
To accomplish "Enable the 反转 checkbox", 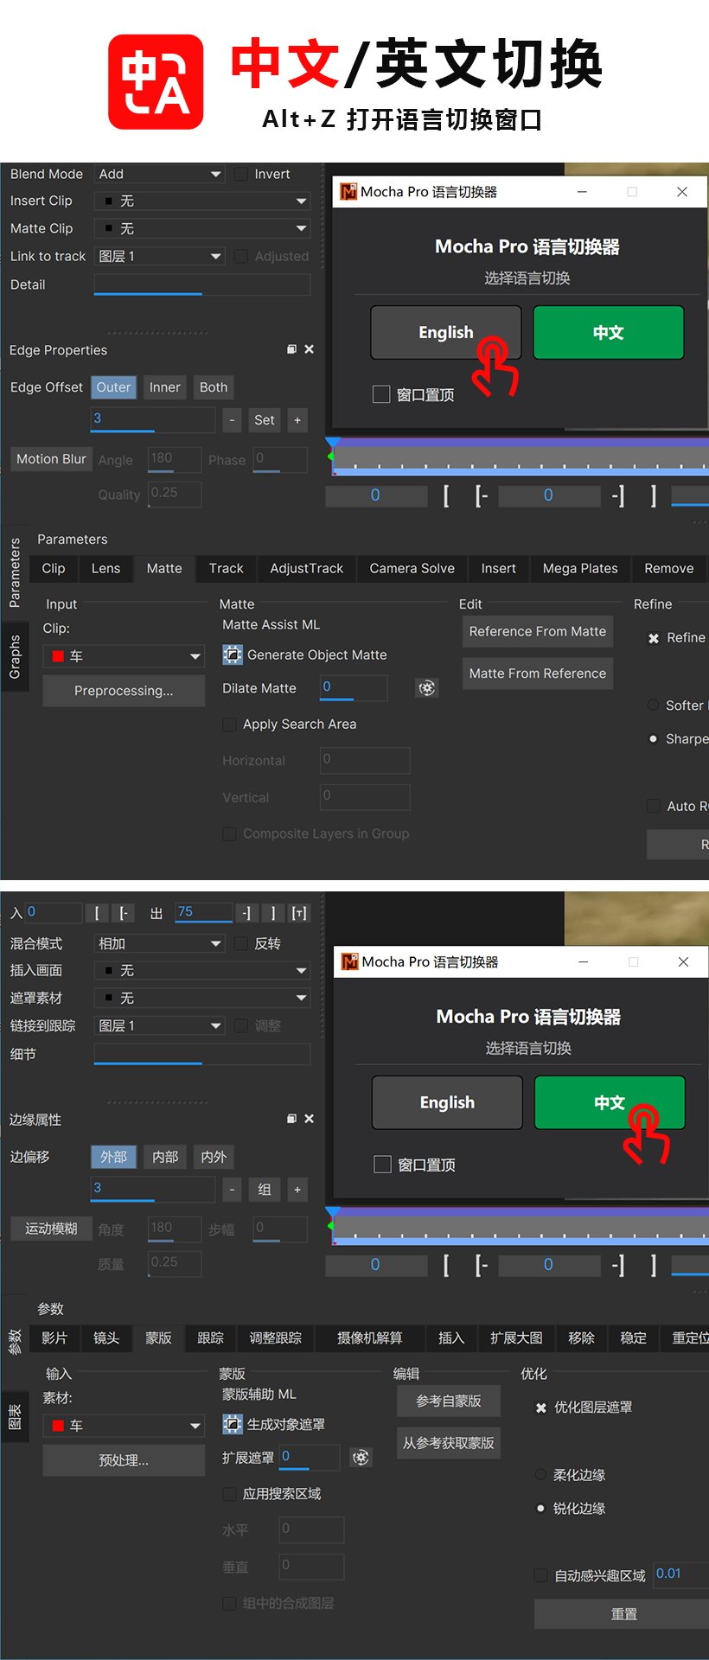I will coord(241,943).
